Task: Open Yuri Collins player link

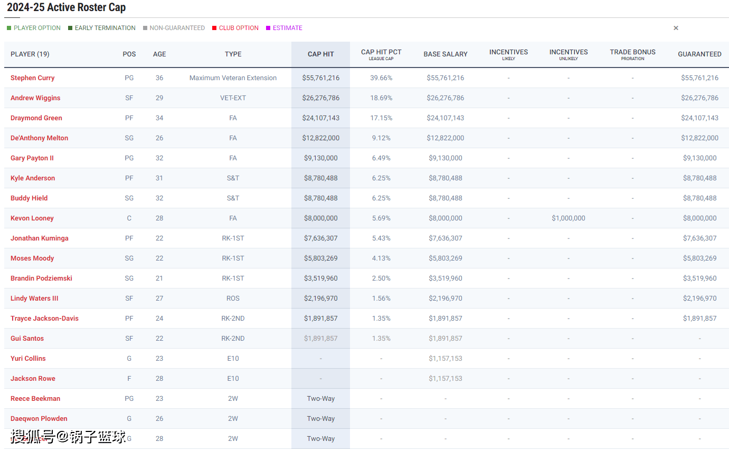Action: click(28, 358)
